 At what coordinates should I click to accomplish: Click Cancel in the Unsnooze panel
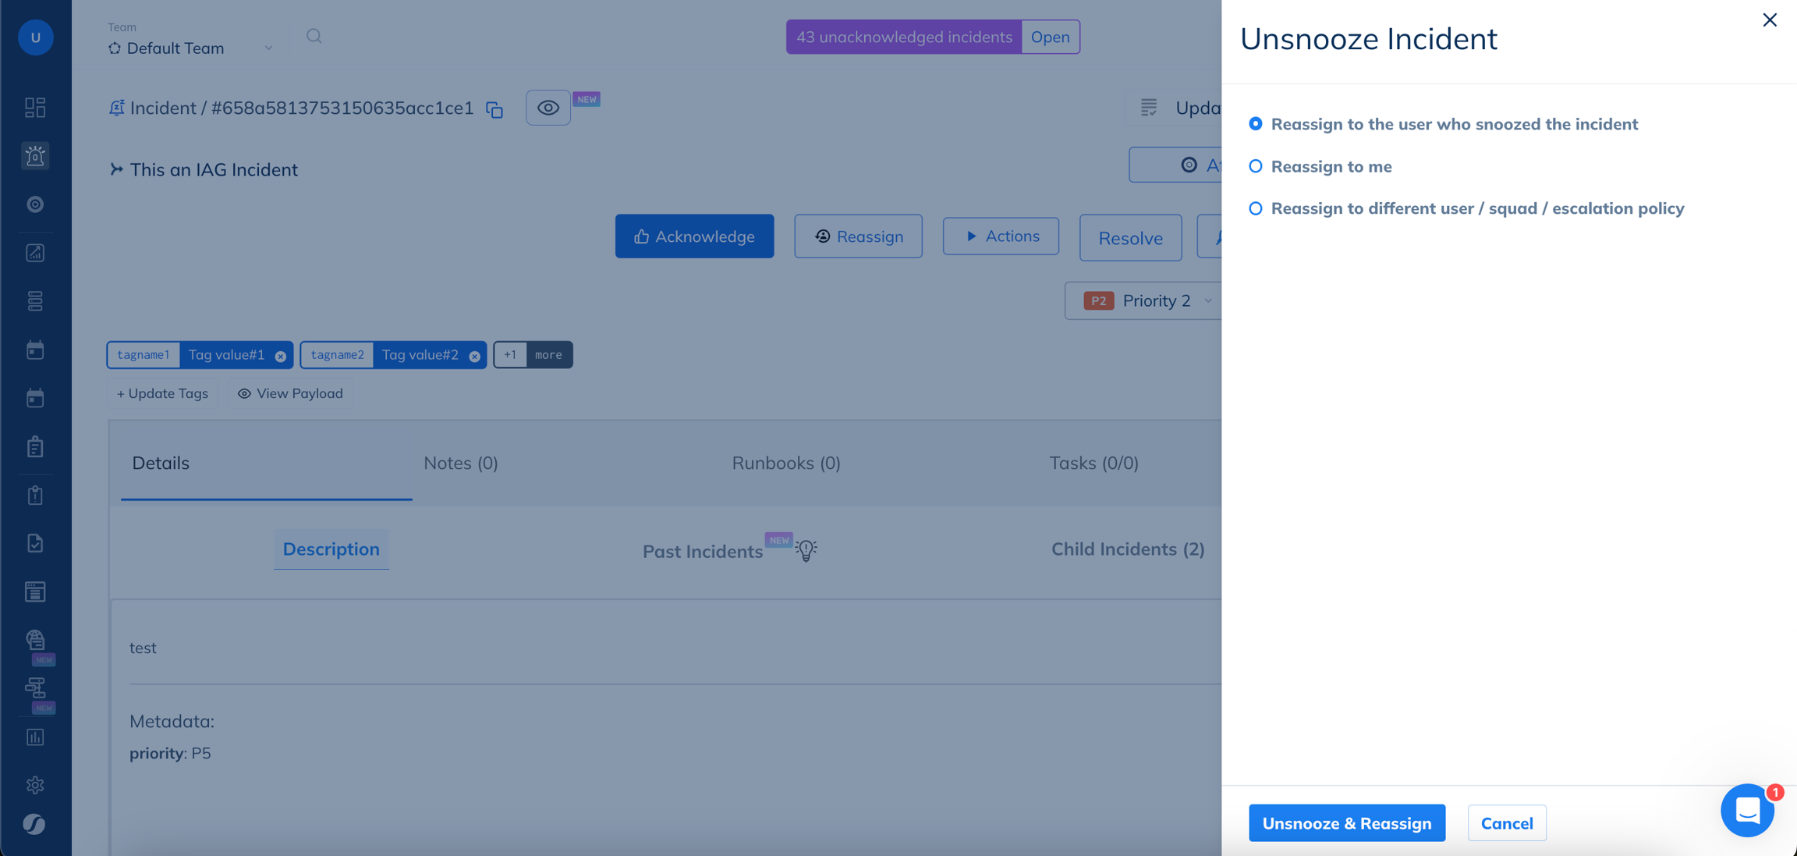[x=1507, y=823]
